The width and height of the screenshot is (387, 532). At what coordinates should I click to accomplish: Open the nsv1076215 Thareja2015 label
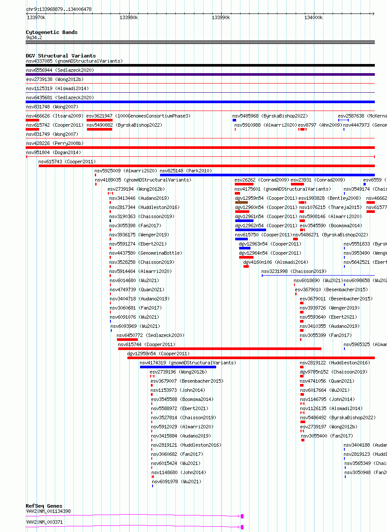pos(330,207)
